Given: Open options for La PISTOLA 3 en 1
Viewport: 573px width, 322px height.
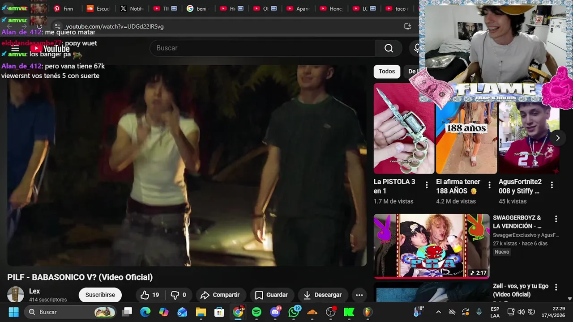Looking at the screenshot, I should click(427, 185).
